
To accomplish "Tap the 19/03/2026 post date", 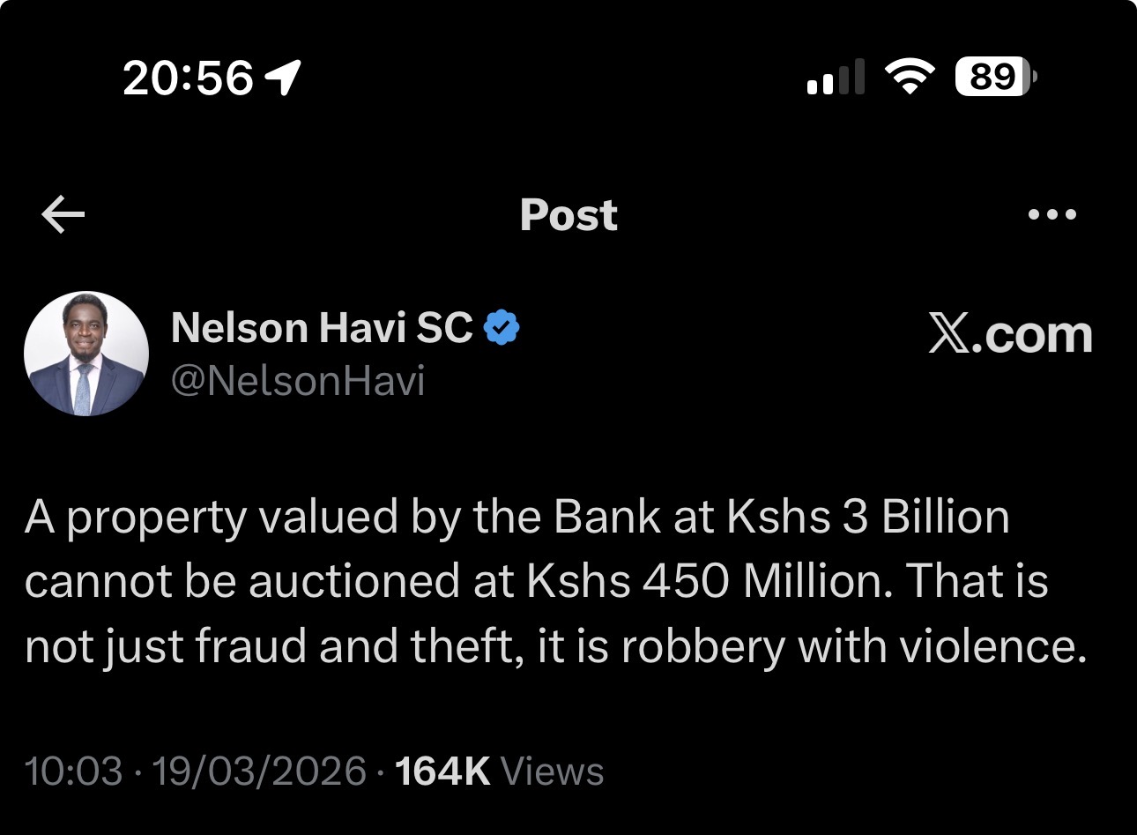I will (259, 771).
